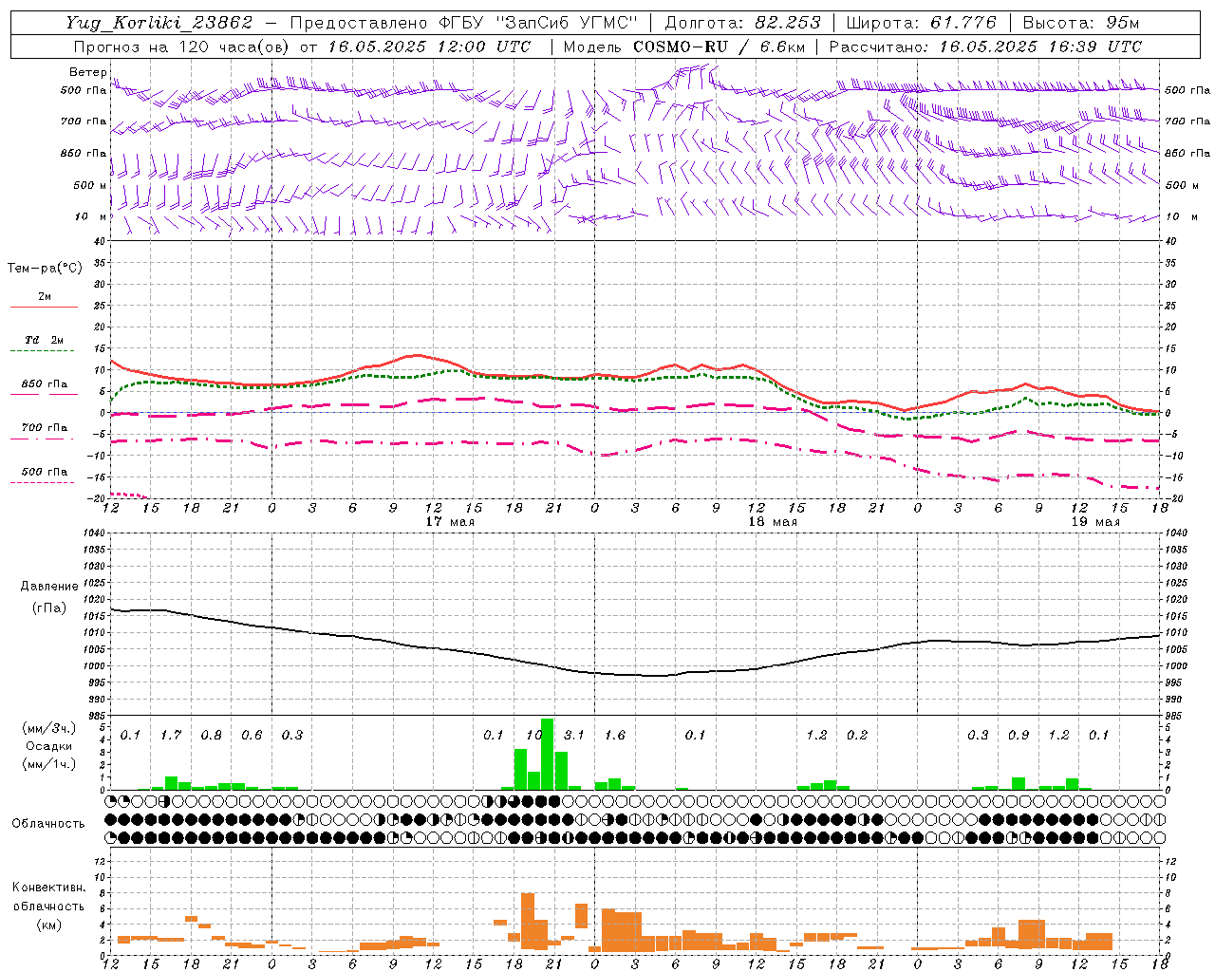This screenshot has height=972, width=1215.
Task: Click the 1.7 precipitation value
Action: pyautogui.click(x=171, y=736)
